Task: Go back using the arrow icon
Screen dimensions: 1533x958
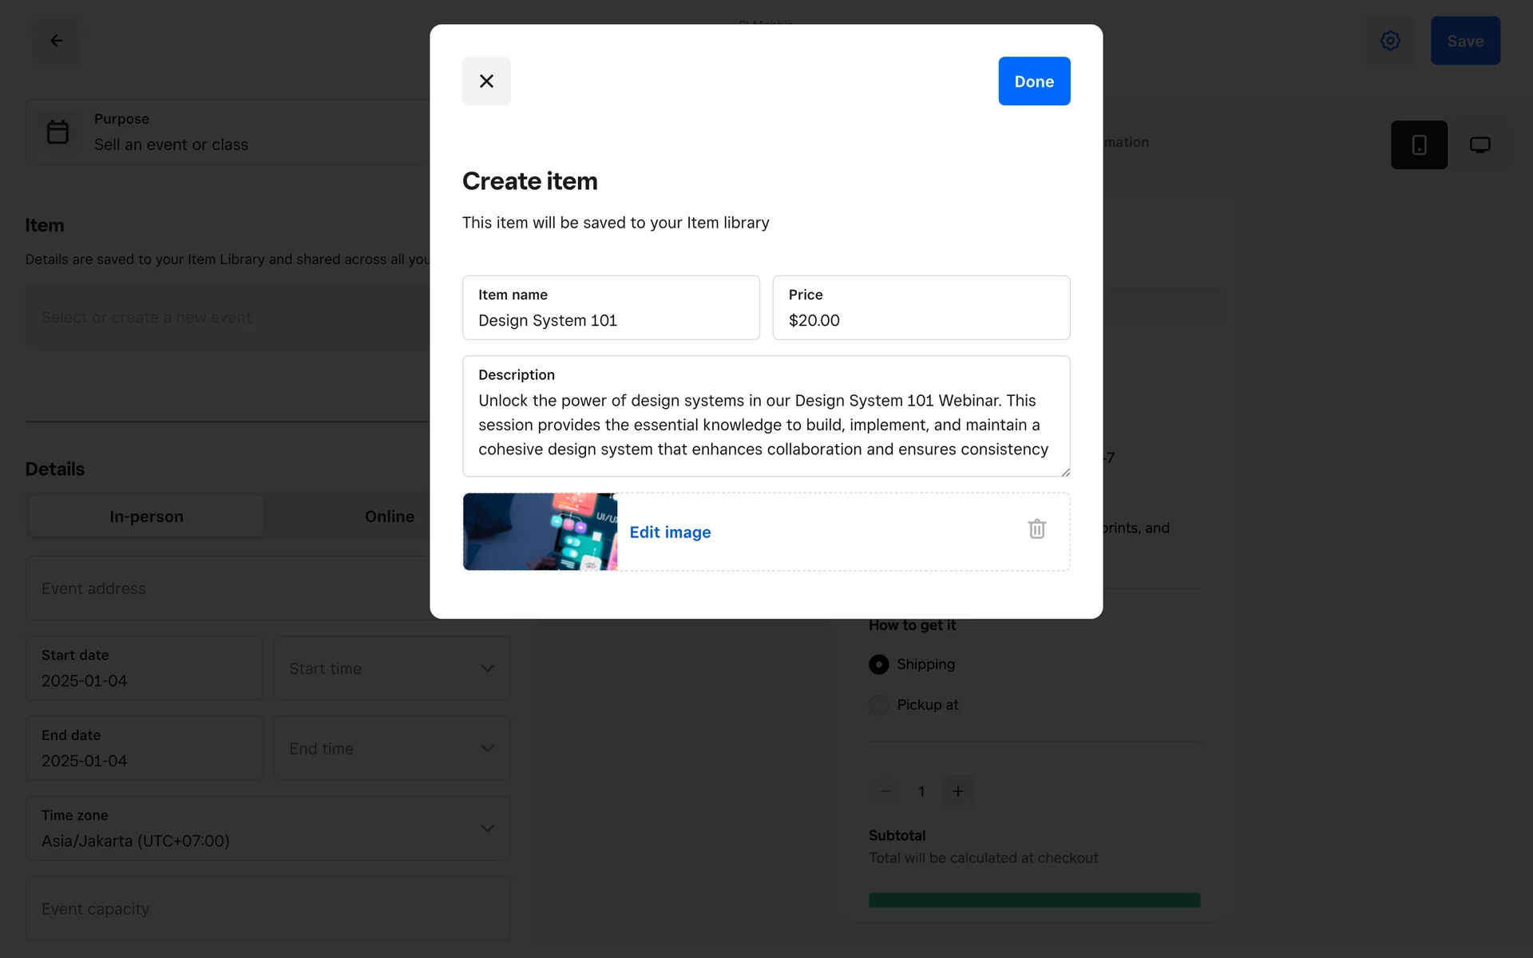Action: tap(57, 41)
